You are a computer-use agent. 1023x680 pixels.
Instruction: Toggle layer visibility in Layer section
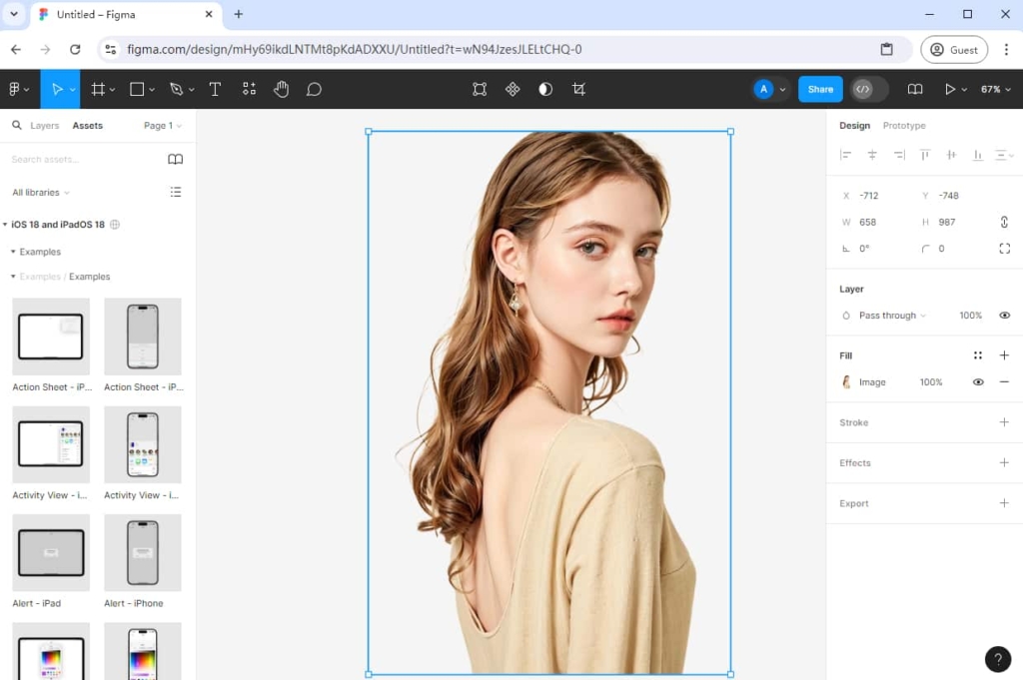[x=1005, y=315]
